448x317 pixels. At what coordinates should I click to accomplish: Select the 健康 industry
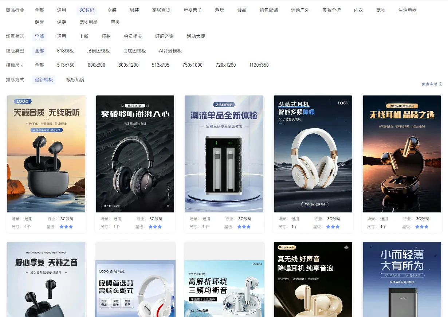pos(39,22)
